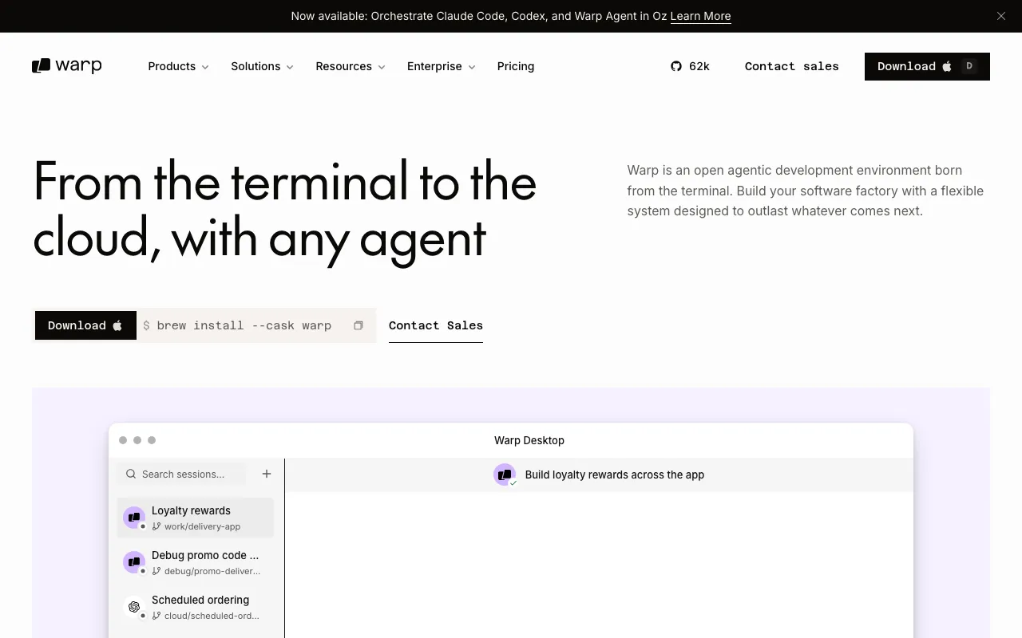Select the Debug promo code session
The width and height of the screenshot is (1022, 638).
tap(196, 562)
